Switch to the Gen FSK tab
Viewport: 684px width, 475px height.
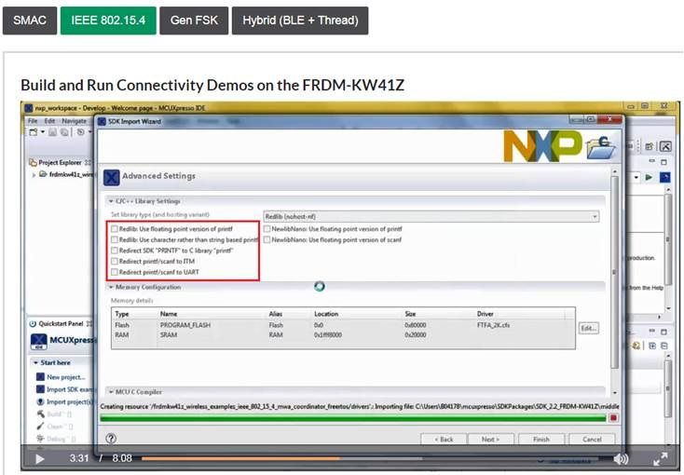point(194,20)
